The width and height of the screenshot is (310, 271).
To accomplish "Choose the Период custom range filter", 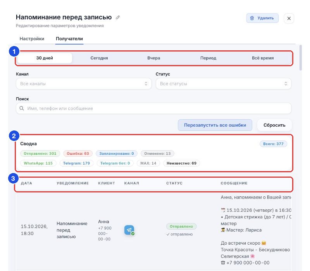I will [x=208, y=58].
